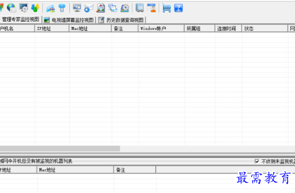Sort by top table Mac地址 column header
The height and width of the screenshot is (193, 295).
point(90,28)
